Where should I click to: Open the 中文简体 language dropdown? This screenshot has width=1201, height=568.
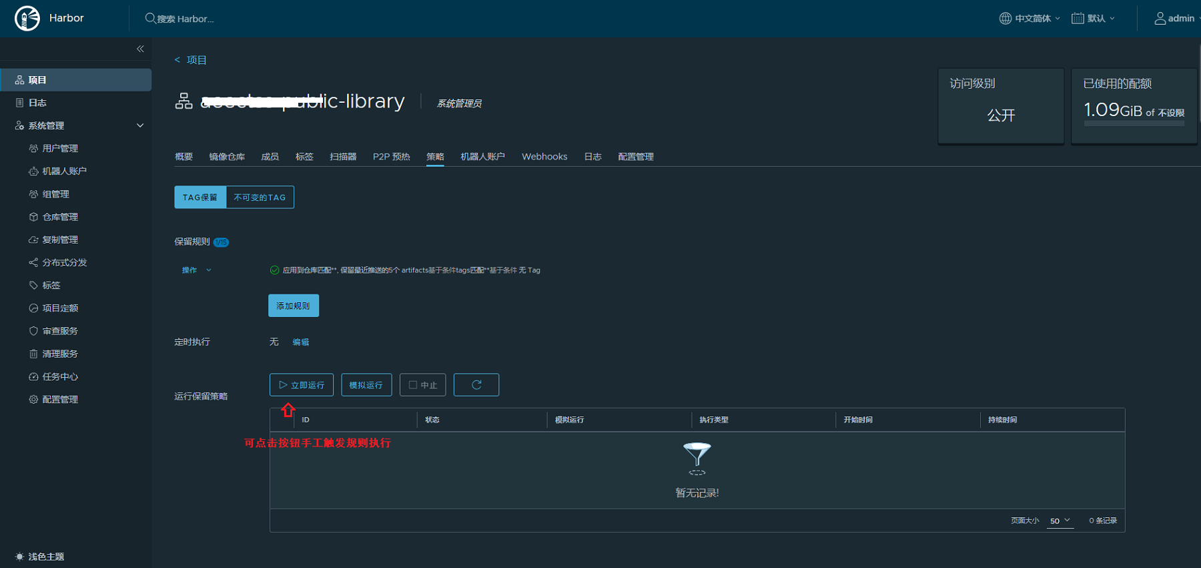1030,18
